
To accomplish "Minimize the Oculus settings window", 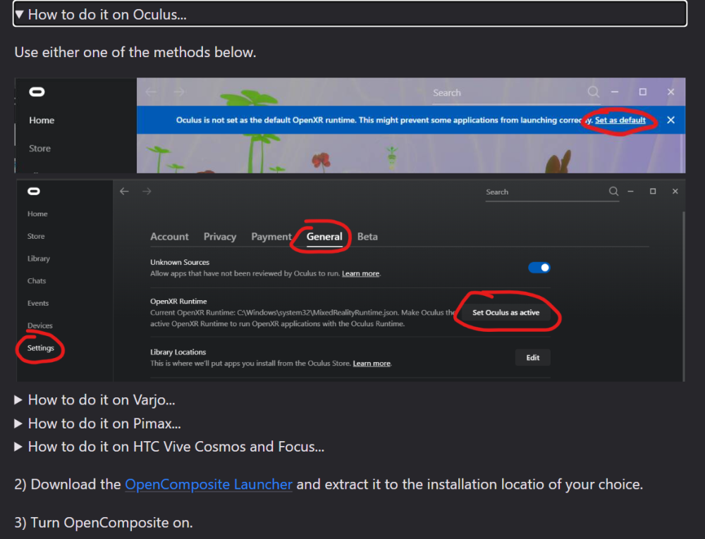I will pos(630,192).
